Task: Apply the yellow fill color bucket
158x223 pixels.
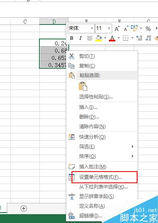Action: tap(99, 38)
